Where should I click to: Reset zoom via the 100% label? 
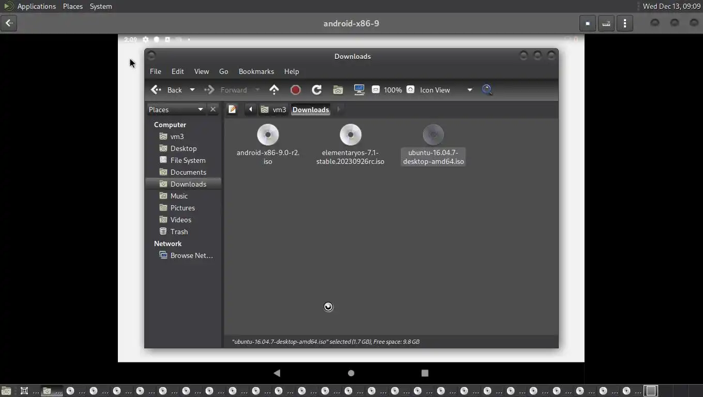393,90
